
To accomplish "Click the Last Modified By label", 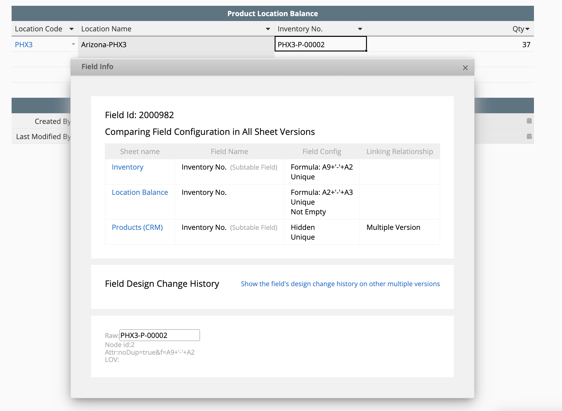I will [43, 136].
